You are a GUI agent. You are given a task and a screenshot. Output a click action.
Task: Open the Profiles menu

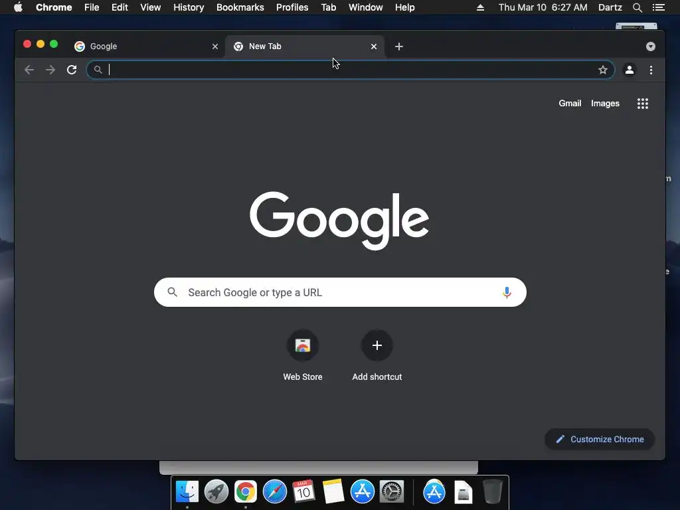(x=292, y=7)
